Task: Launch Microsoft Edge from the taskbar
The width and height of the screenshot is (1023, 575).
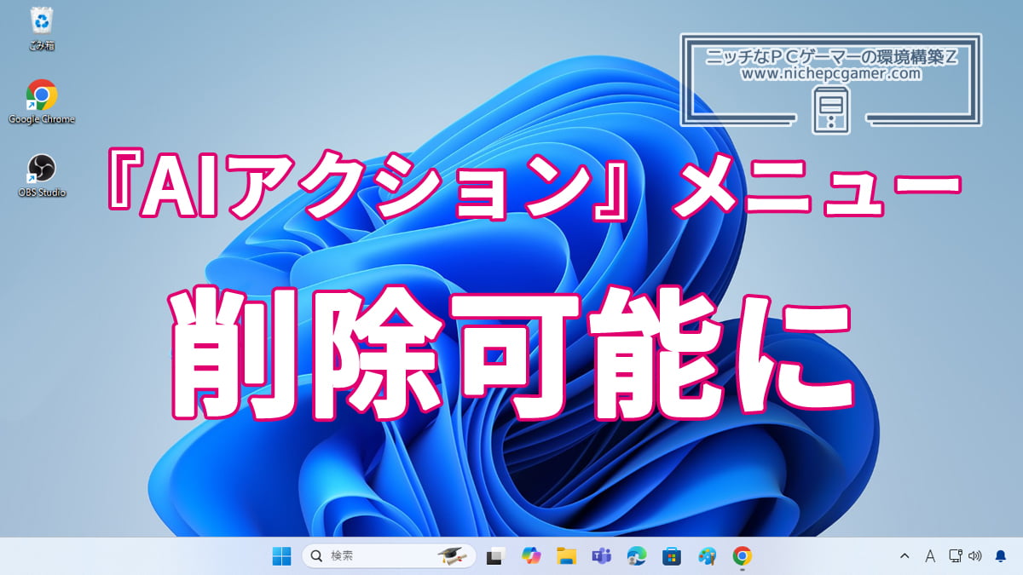Action: pos(637,556)
